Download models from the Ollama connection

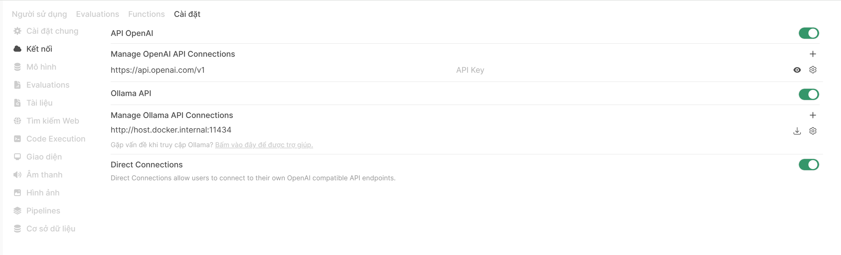797,131
